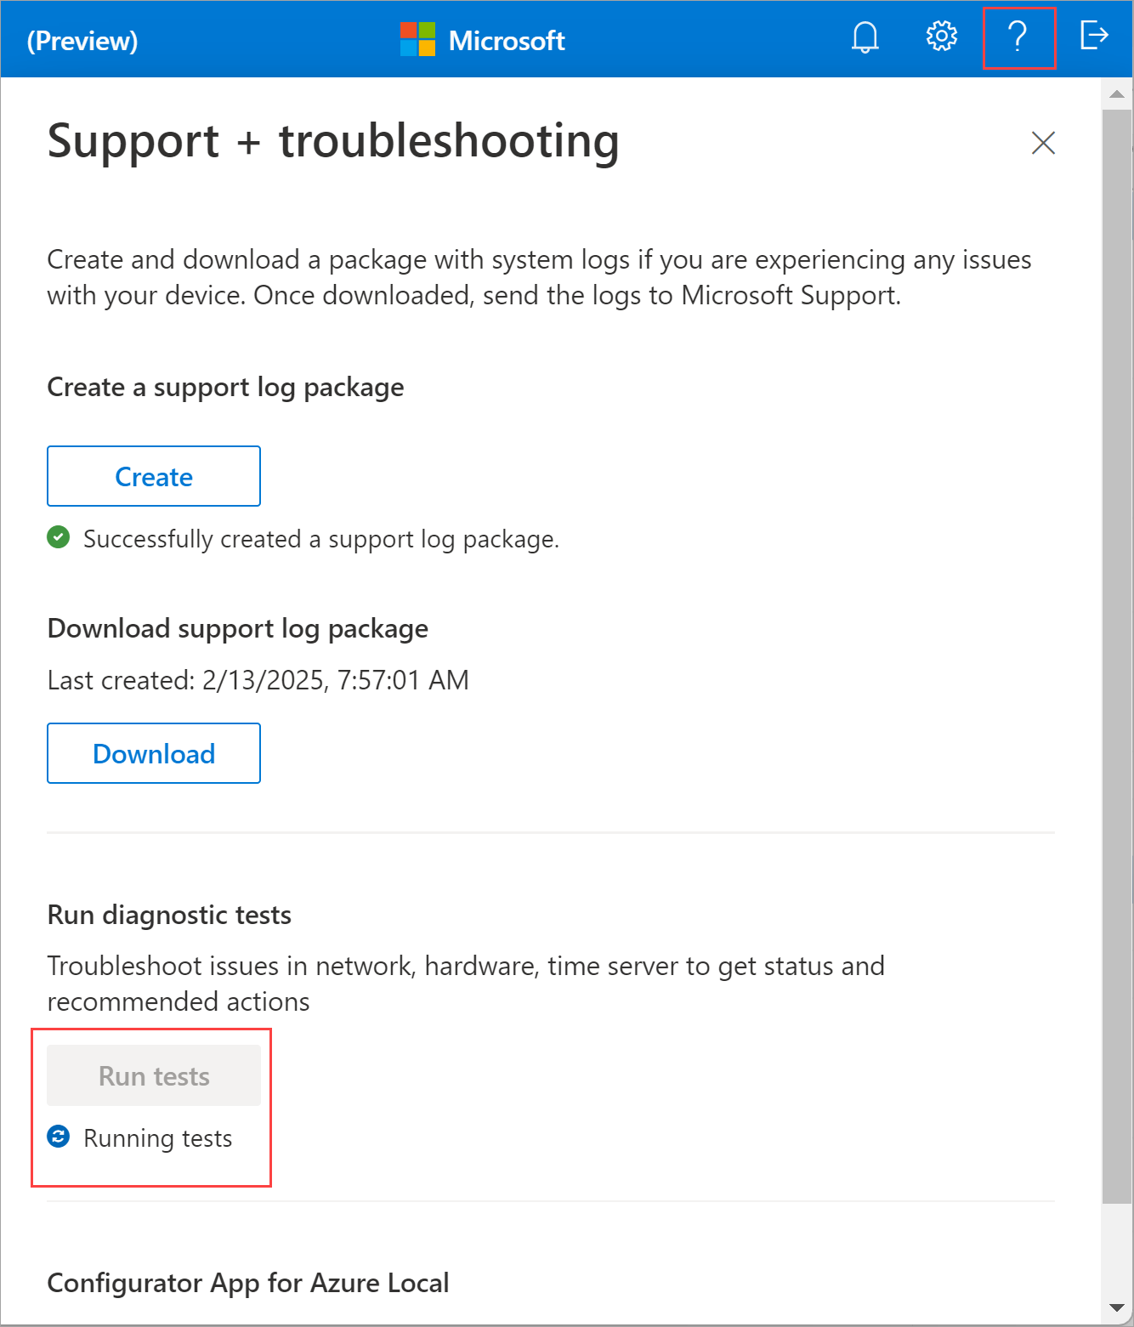Click the Run diagnostic tests heading

(x=169, y=915)
